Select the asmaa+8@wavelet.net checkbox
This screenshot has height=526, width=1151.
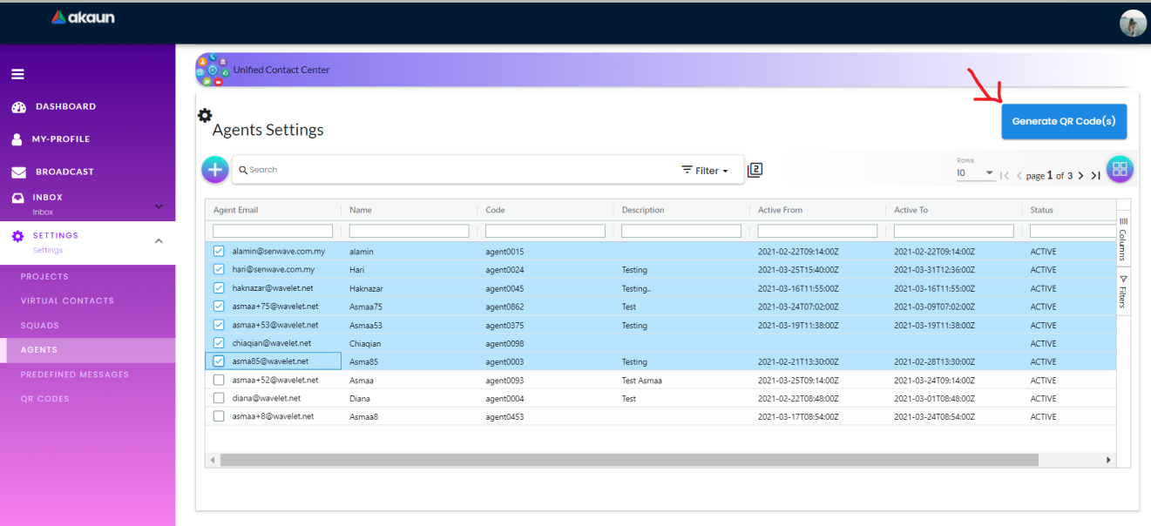tap(220, 417)
